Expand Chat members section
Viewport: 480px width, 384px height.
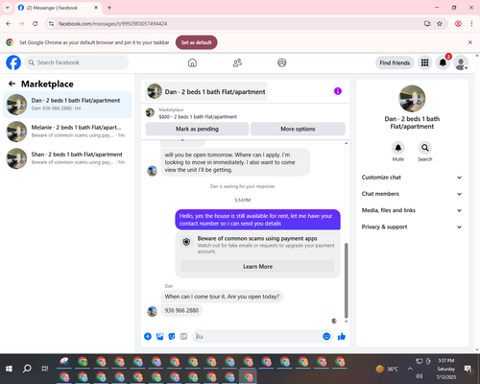(412, 194)
